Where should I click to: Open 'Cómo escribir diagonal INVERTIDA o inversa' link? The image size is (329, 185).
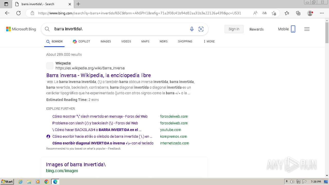103,143
